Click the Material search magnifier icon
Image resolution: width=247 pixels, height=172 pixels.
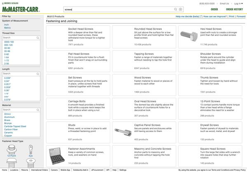pyautogui.click(x=38, y=110)
